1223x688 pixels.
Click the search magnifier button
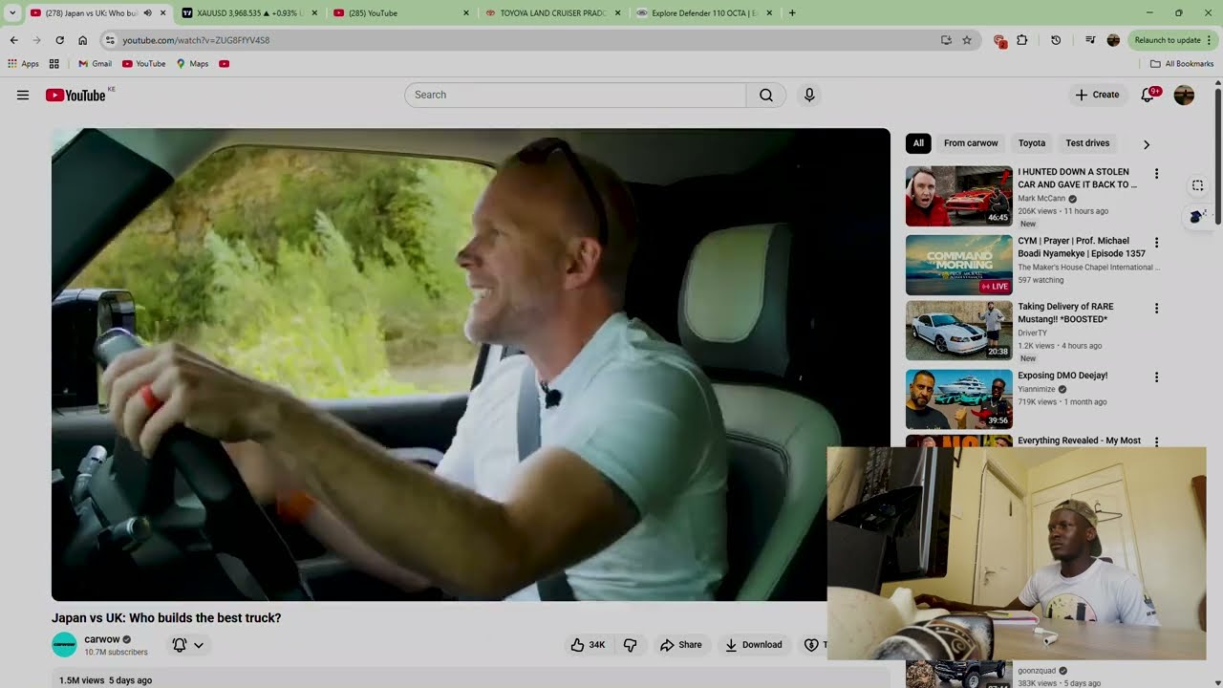[x=766, y=95]
